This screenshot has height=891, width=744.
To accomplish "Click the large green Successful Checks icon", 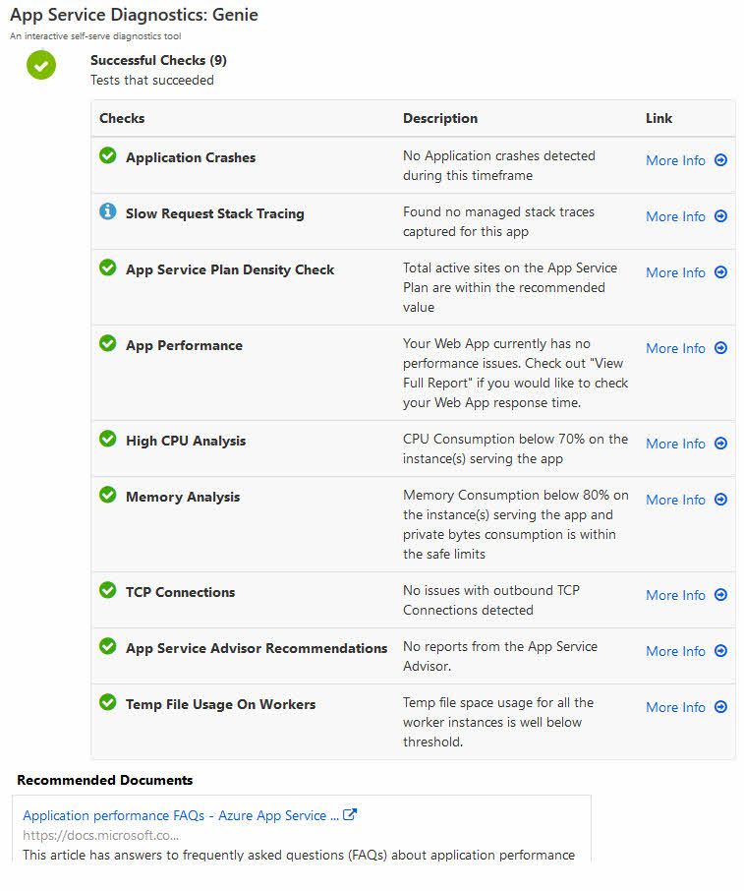I will click(41, 65).
